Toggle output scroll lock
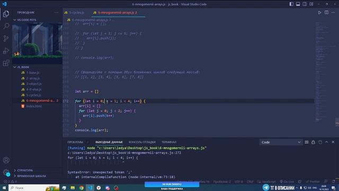Screen dimensions: 339x191 pos(313,142)
